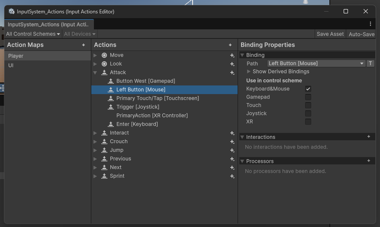The height and width of the screenshot is (227, 380).
Task: Open the window's three-dot options menu
Action: pyautogui.click(x=370, y=24)
